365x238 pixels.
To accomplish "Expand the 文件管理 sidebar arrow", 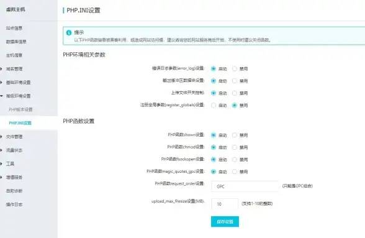I will tap(1, 137).
